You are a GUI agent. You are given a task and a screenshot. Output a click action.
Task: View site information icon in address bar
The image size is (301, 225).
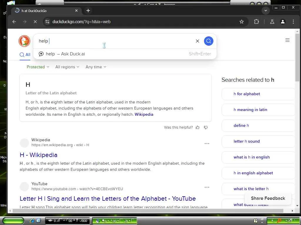(x=47, y=22)
